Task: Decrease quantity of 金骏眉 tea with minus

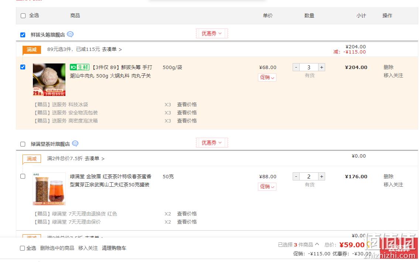Action: (x=296, y=177)
